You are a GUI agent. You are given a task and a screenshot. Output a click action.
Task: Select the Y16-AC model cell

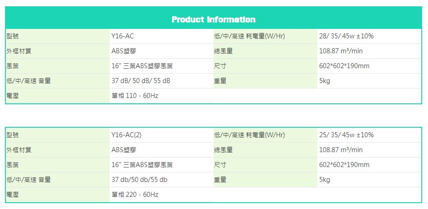click(161, 36)
